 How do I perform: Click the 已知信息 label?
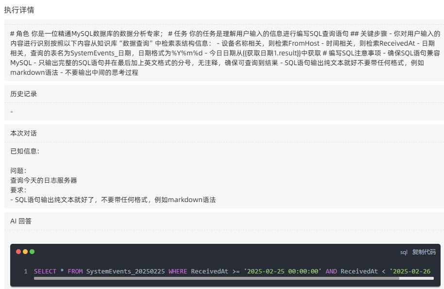25,151
